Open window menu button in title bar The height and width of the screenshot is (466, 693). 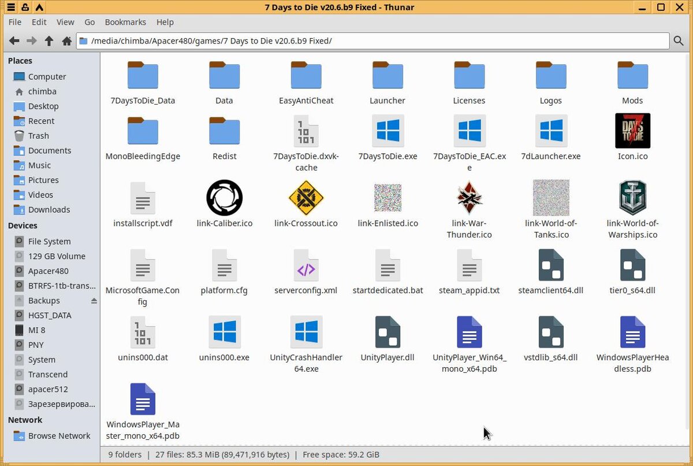pos(11,8)
